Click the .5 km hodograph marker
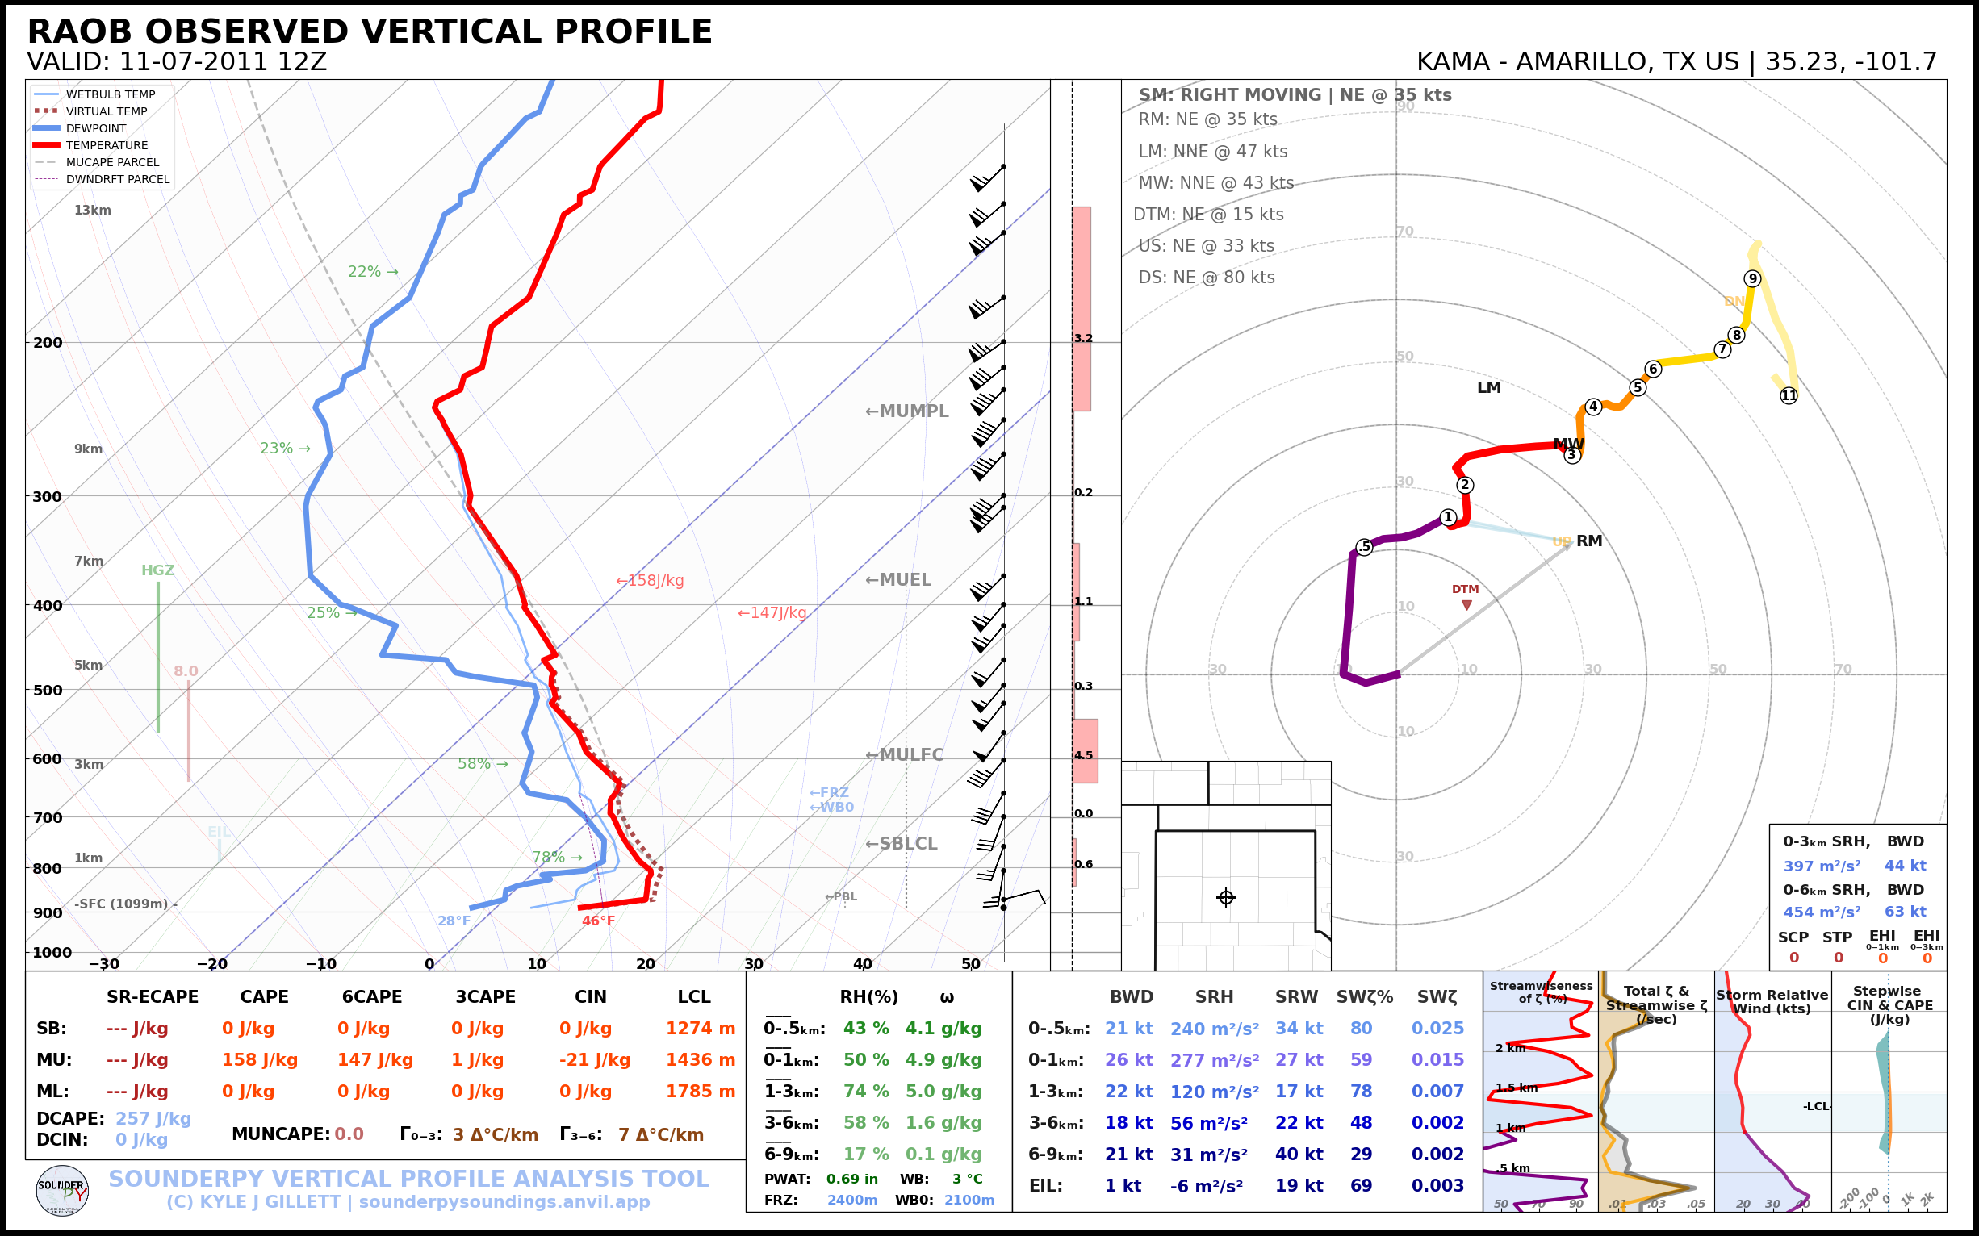The width and height of the screenshot is (1979, 1236). (x=1364, y=547)
